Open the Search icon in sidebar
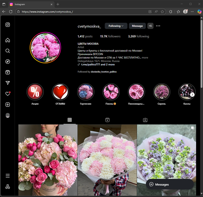203x197 pixels. click(8, 51)
